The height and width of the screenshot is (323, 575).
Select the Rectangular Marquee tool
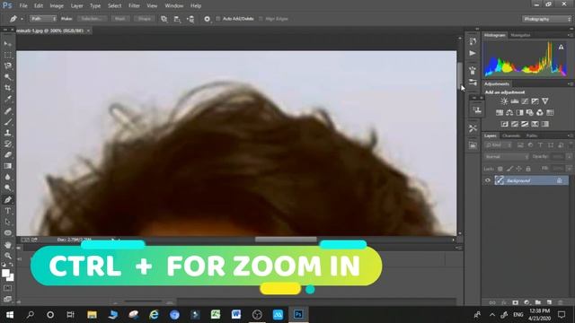click(8, 55)
